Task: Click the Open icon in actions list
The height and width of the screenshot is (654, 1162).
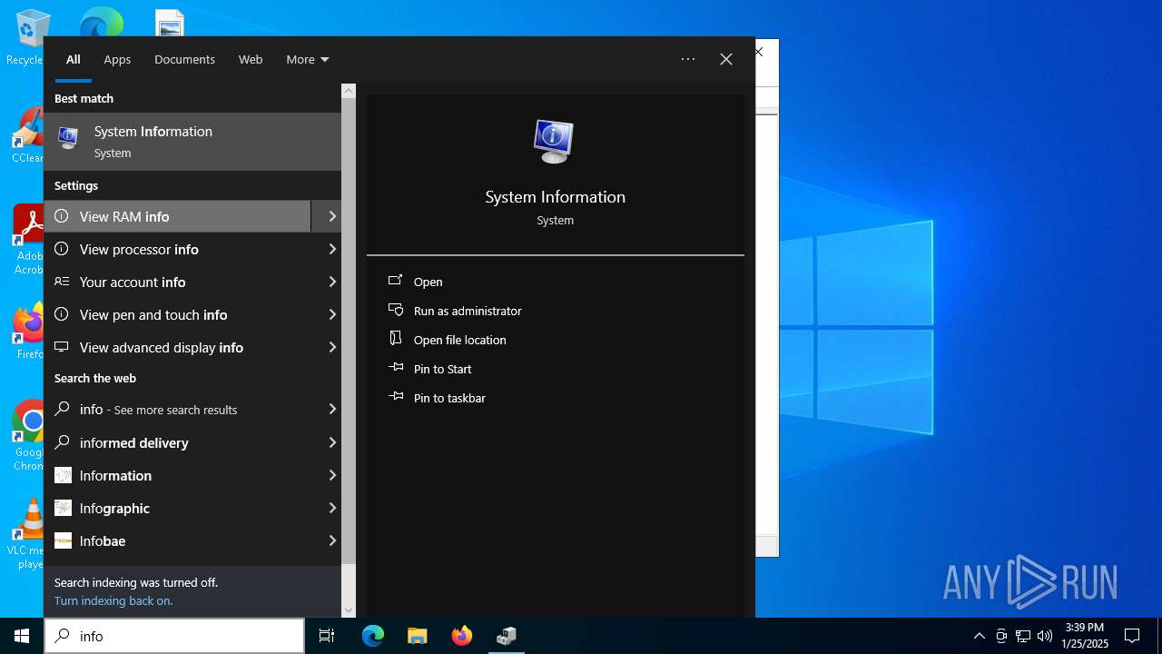Action: pyautogui.click(x=396, y=281)
